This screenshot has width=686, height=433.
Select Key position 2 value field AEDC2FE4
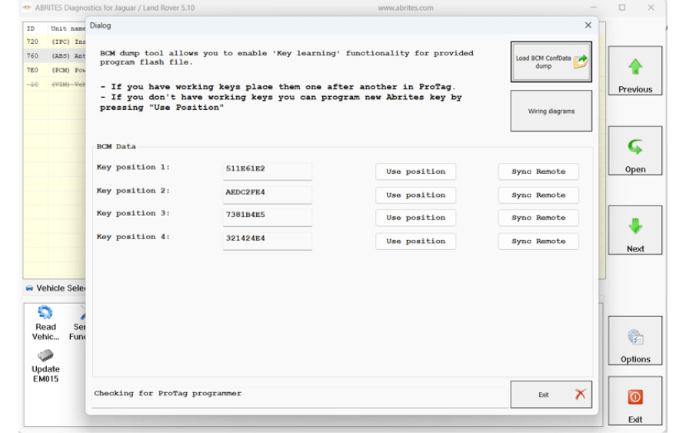[x=268, y=195]
